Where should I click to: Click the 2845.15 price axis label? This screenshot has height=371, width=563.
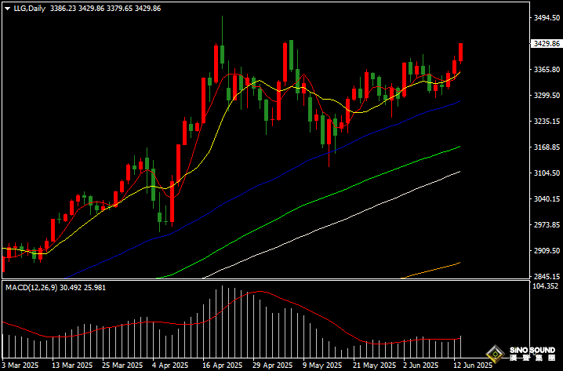[x=544, y=276]
